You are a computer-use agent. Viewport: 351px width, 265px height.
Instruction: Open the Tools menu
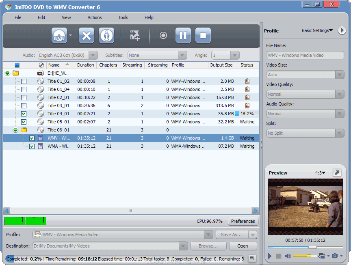point(123,17)
